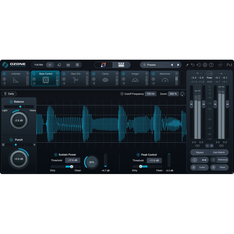Screen dimensions: 234x234
Task: Click the history clock icon in the header
Action: tap(199, 65)
